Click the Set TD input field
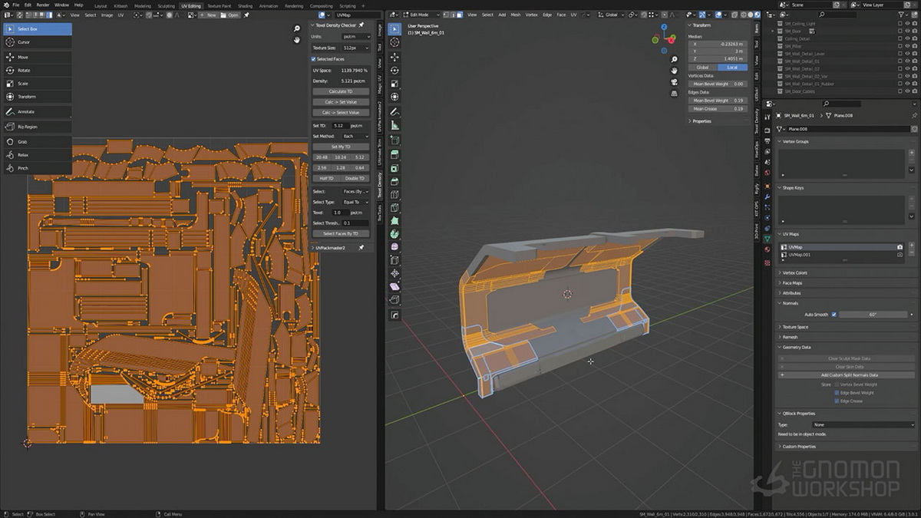This screenshot has width=921, height=518. (341, 125)
